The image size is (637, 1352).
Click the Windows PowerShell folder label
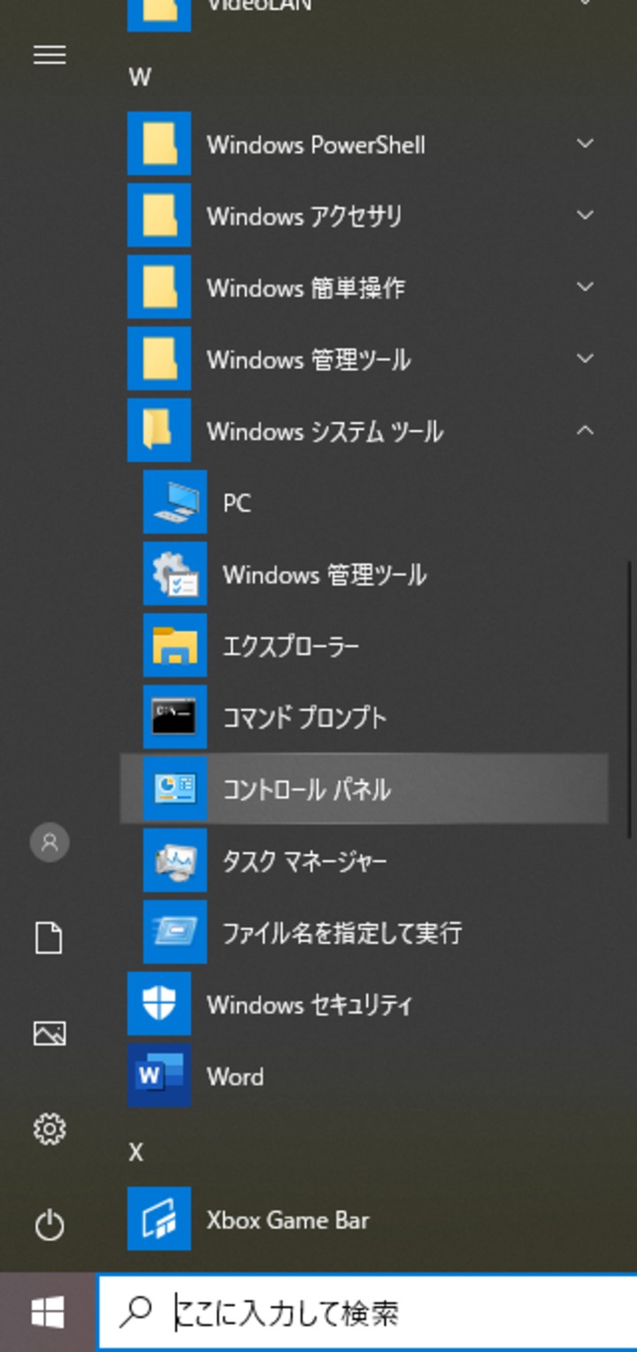(316, 144)
